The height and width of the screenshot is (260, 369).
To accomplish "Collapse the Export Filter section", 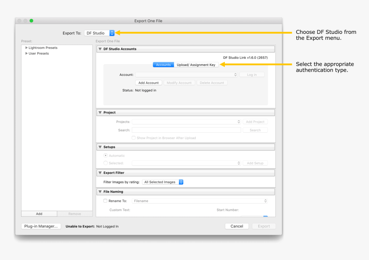I will pyautogui.click(x=100, y=173).
